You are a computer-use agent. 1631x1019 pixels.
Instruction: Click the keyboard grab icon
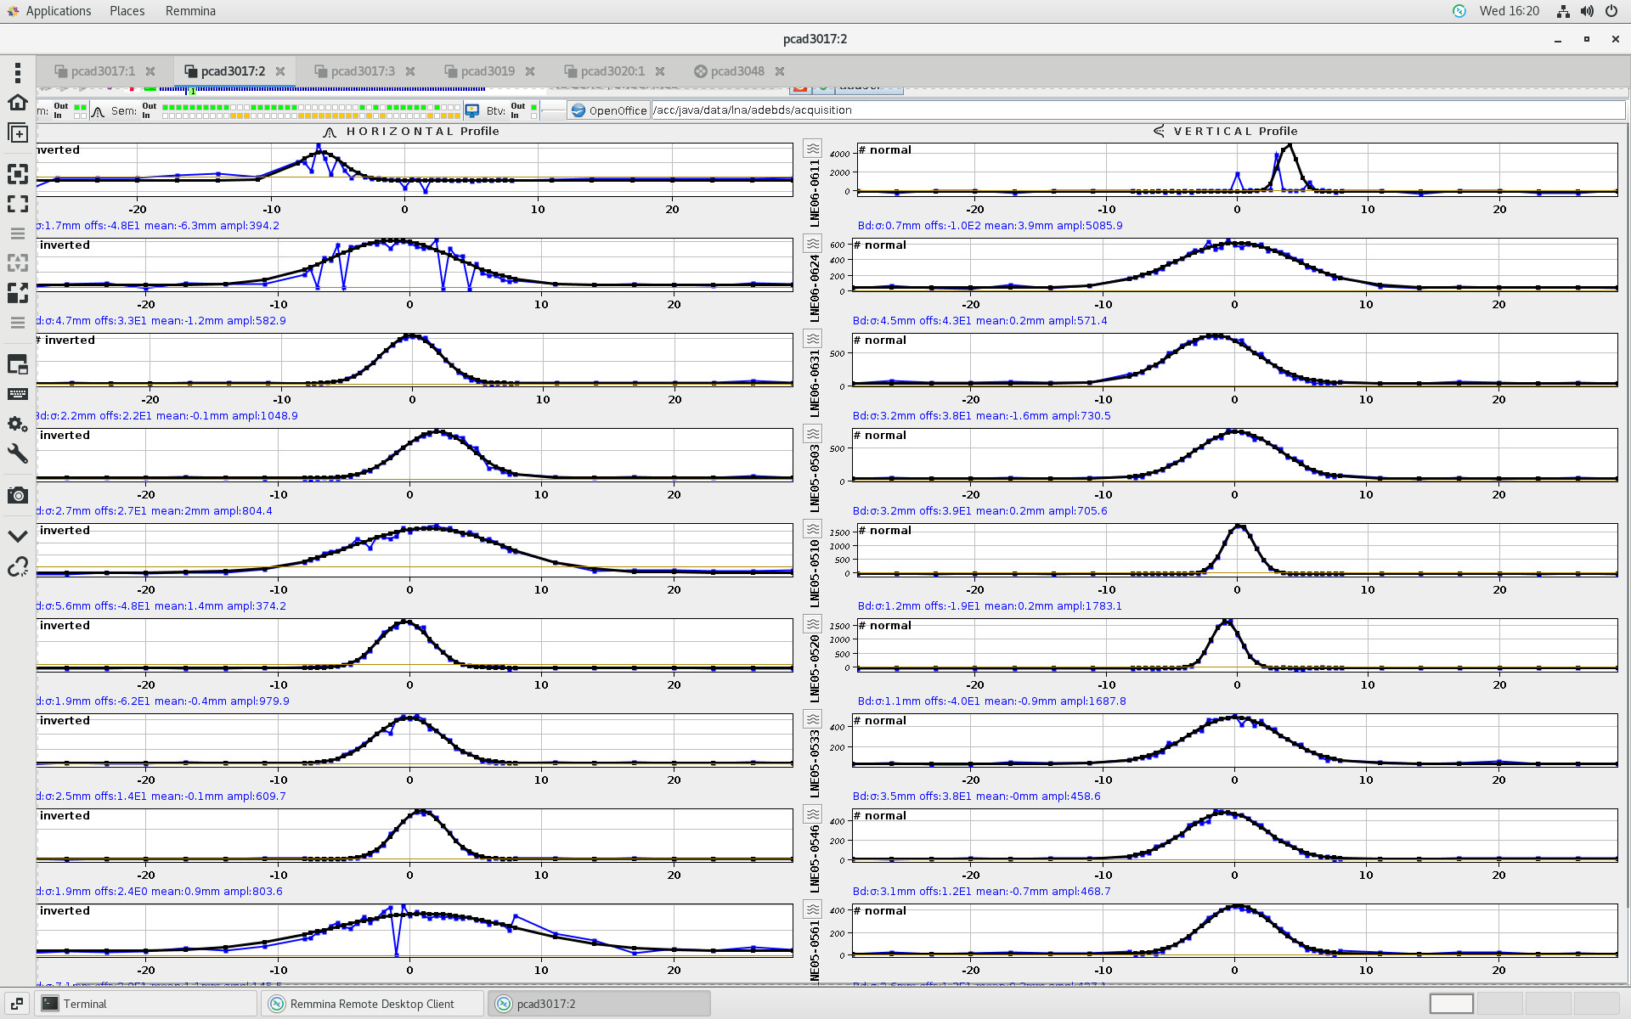tap(18, 394)
